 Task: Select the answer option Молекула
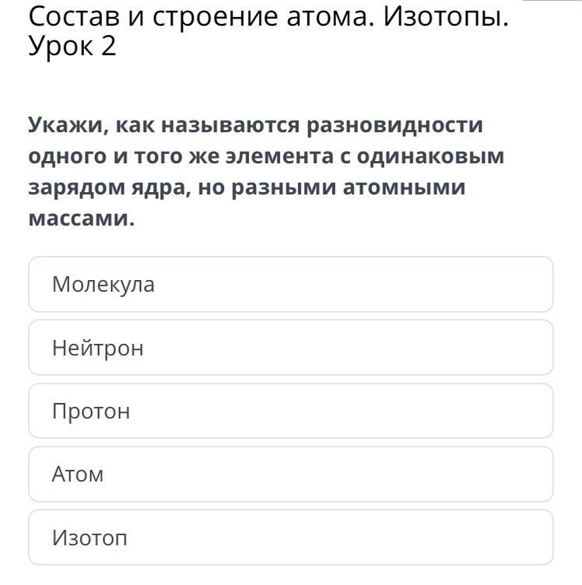[291, 284]
